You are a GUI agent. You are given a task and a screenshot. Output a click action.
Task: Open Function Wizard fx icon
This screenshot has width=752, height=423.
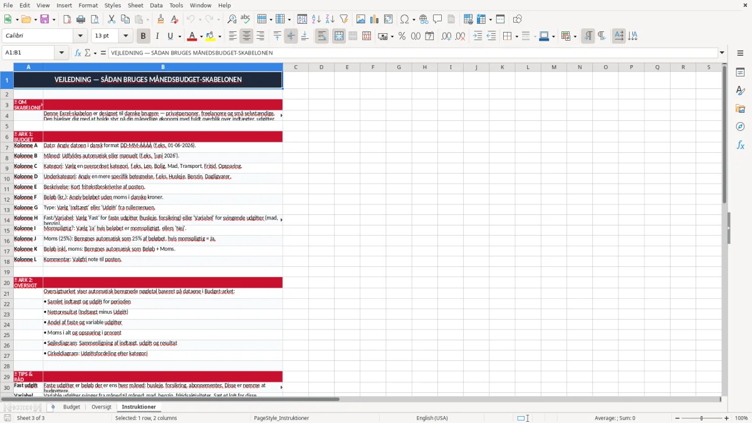tap(78, 53)
